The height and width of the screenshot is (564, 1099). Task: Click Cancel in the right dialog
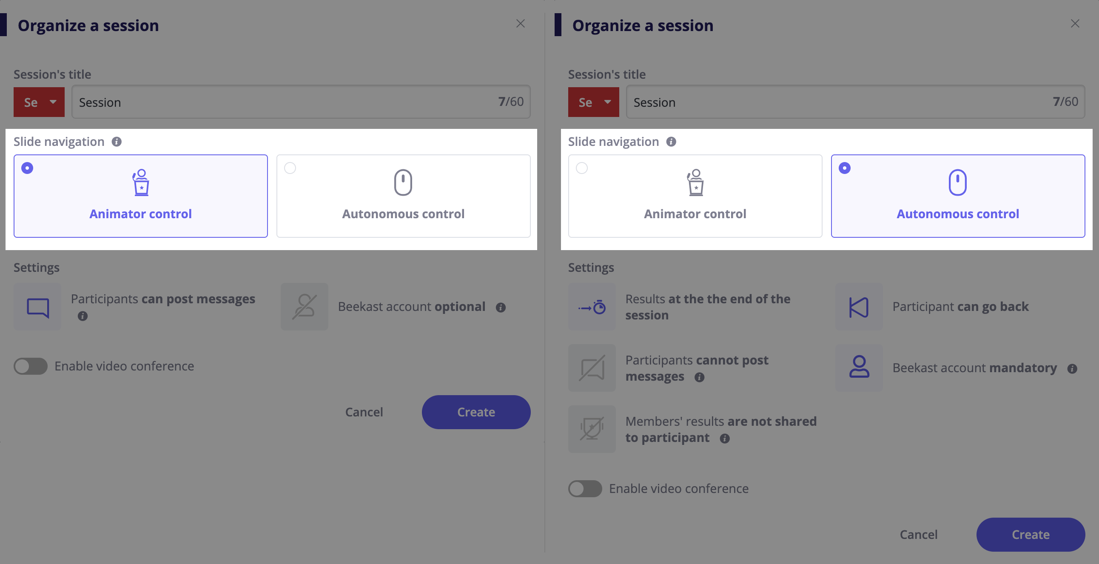pos(919,535)
